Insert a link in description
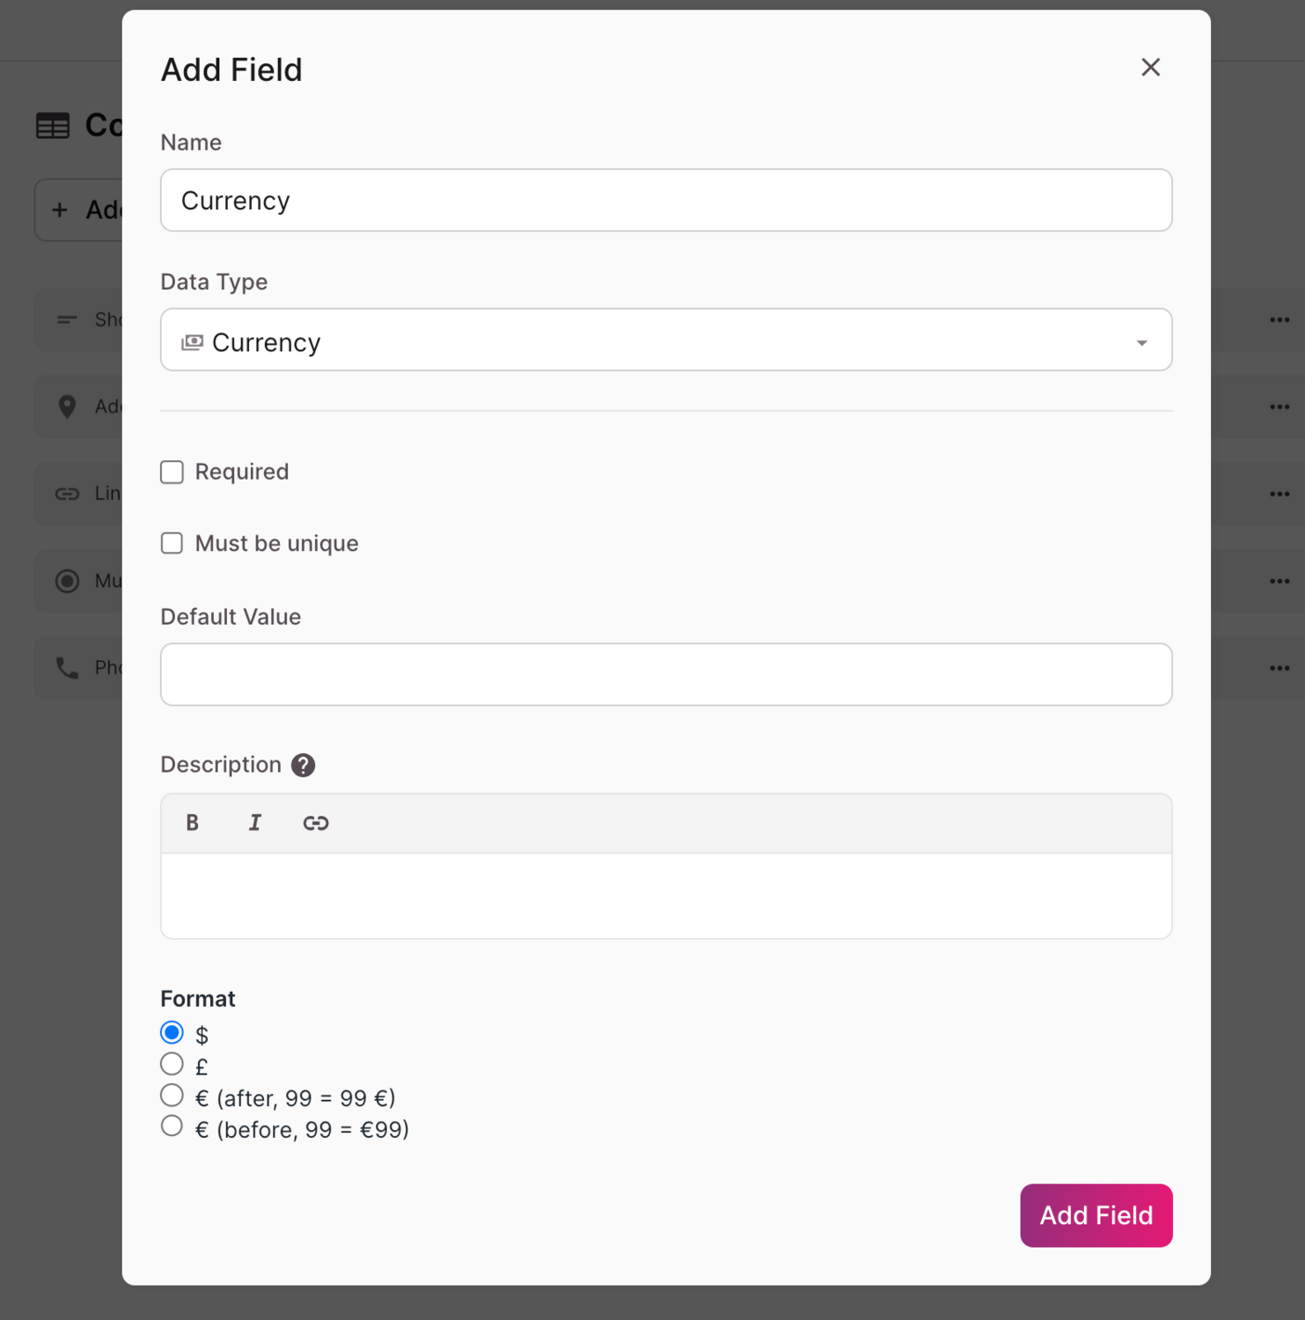 (x=316, y=823)
